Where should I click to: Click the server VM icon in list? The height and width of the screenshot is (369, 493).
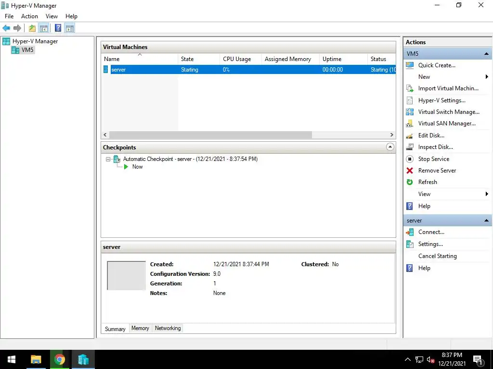pyautogui.click(x=105, y=70)
